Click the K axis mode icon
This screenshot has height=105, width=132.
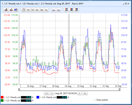(x=67, y=10)
